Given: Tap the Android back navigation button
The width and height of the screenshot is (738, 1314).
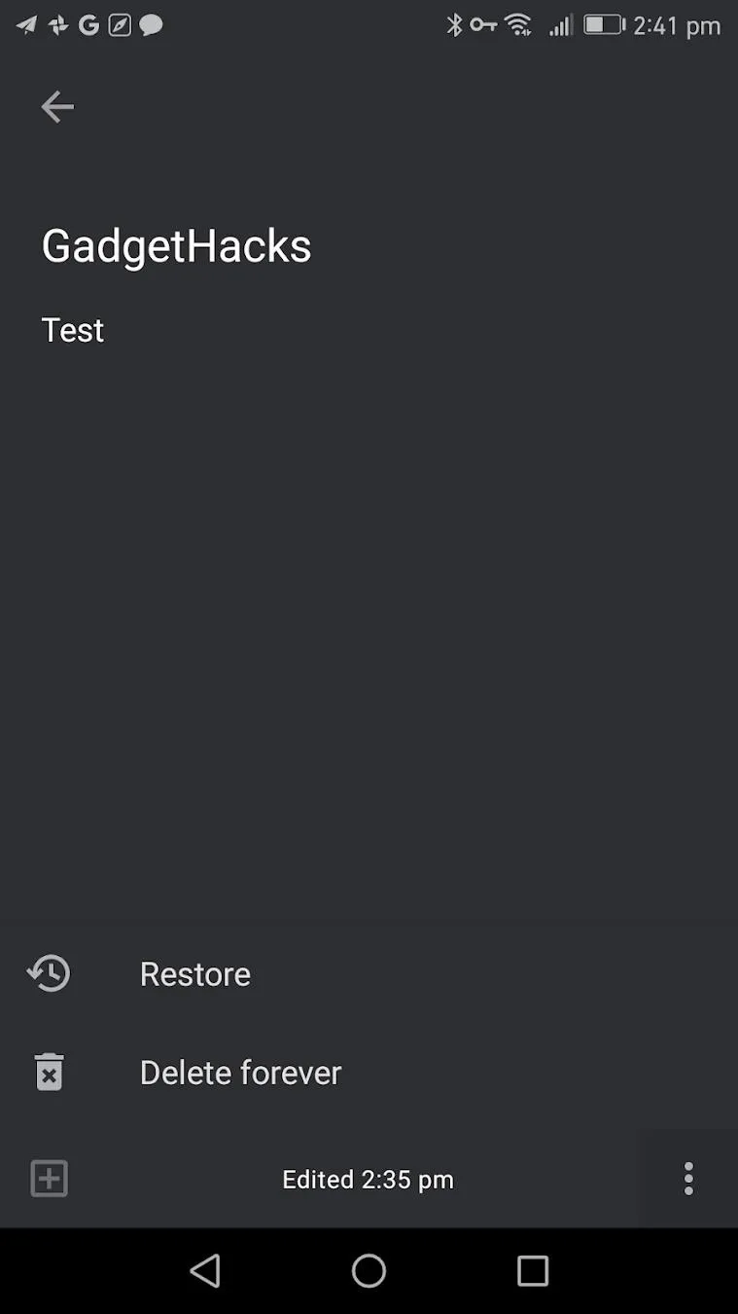Looking at the screenshot, I should point(205,1270).
